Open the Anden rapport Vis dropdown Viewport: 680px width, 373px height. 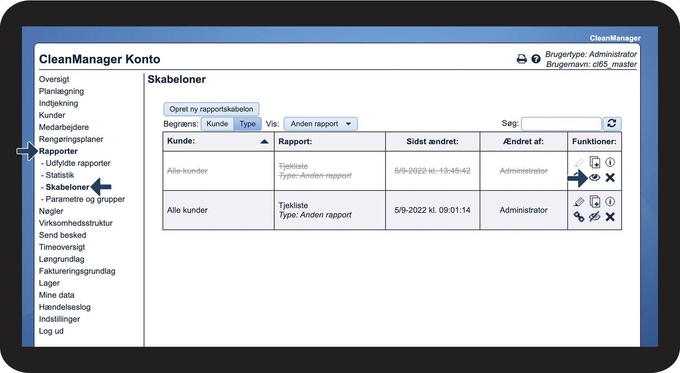(x=321, y=124)
